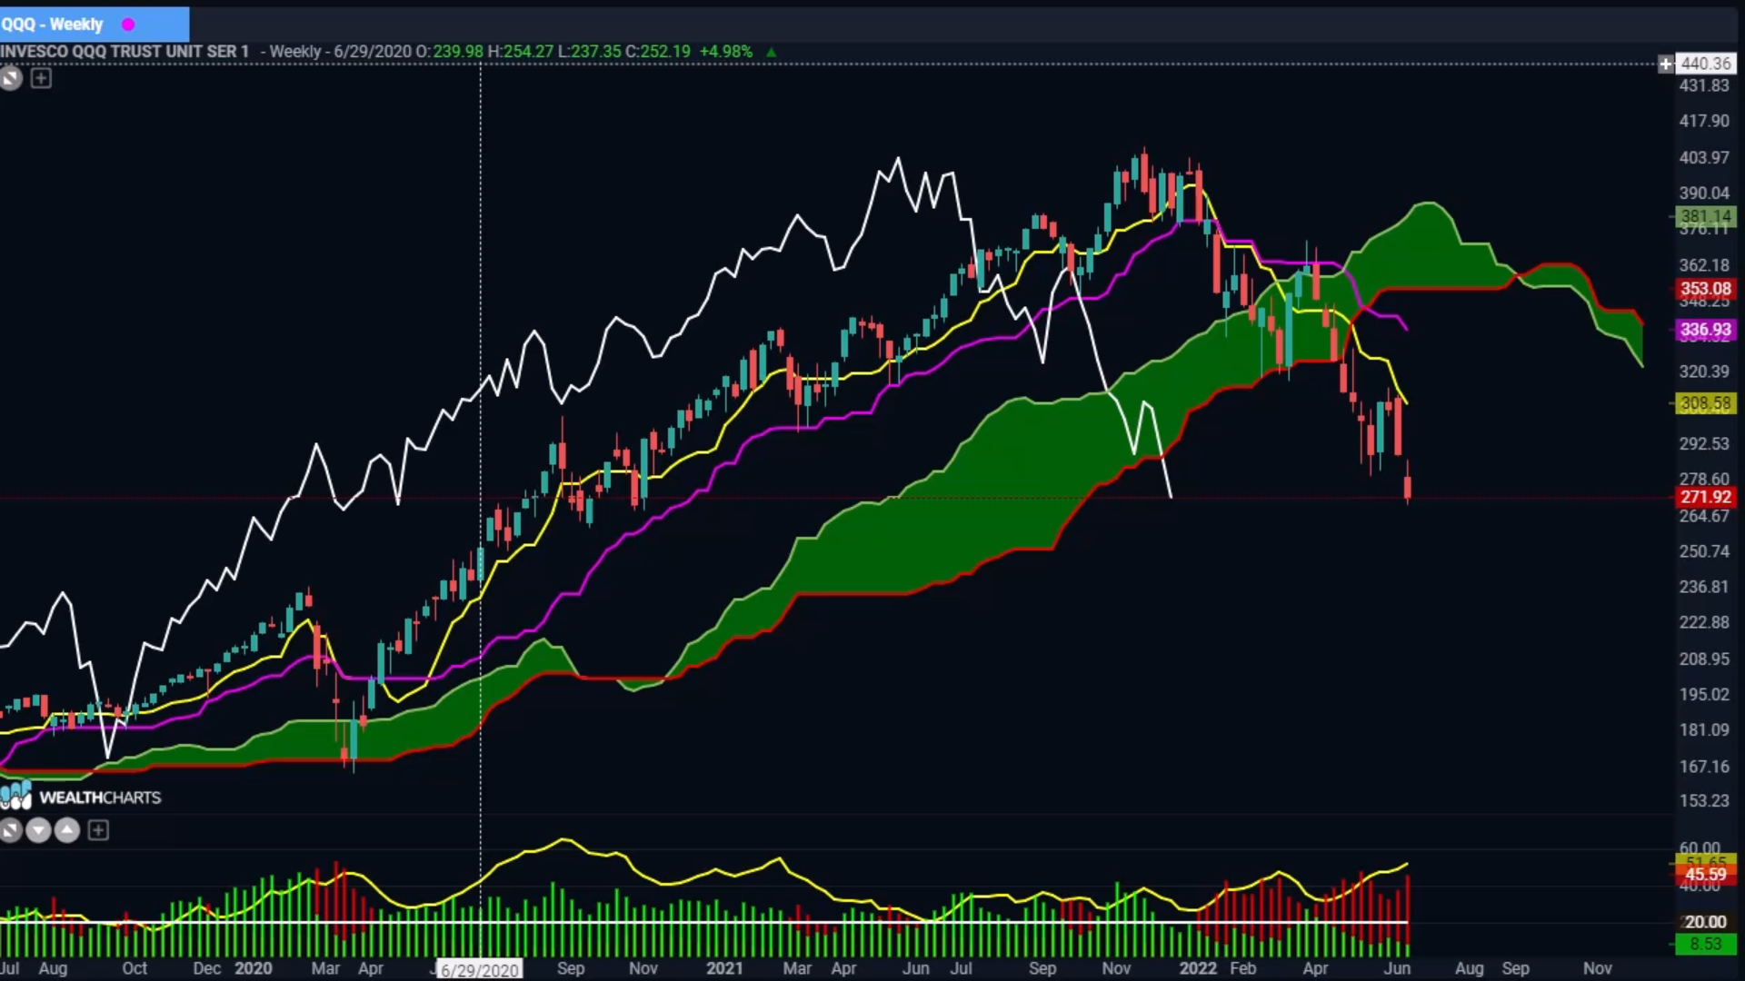
Task: Click the +4.98% change value
Action: tap(725, 52)
